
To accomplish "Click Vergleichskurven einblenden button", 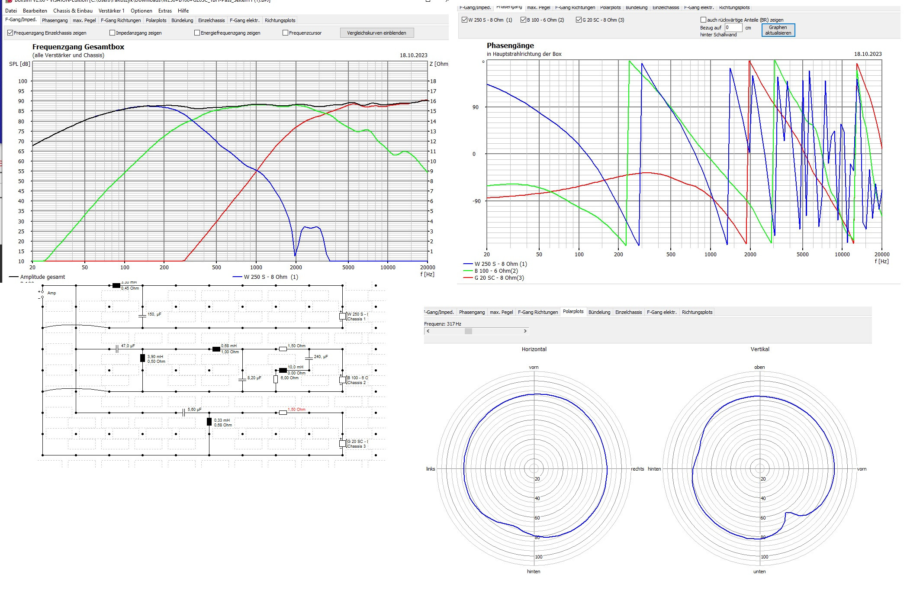I will coord(376,33).
